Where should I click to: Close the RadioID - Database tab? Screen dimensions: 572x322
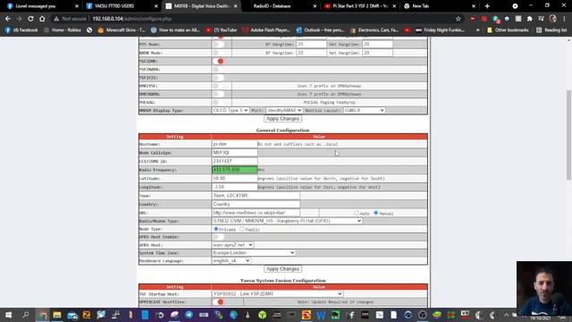pyautogui.click(x=315, y=6)
